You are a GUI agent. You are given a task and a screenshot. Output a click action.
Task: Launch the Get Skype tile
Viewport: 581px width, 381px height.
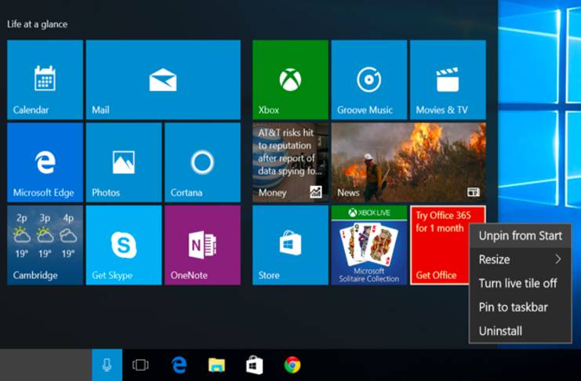pyautogui.click(x=124, y=245)
